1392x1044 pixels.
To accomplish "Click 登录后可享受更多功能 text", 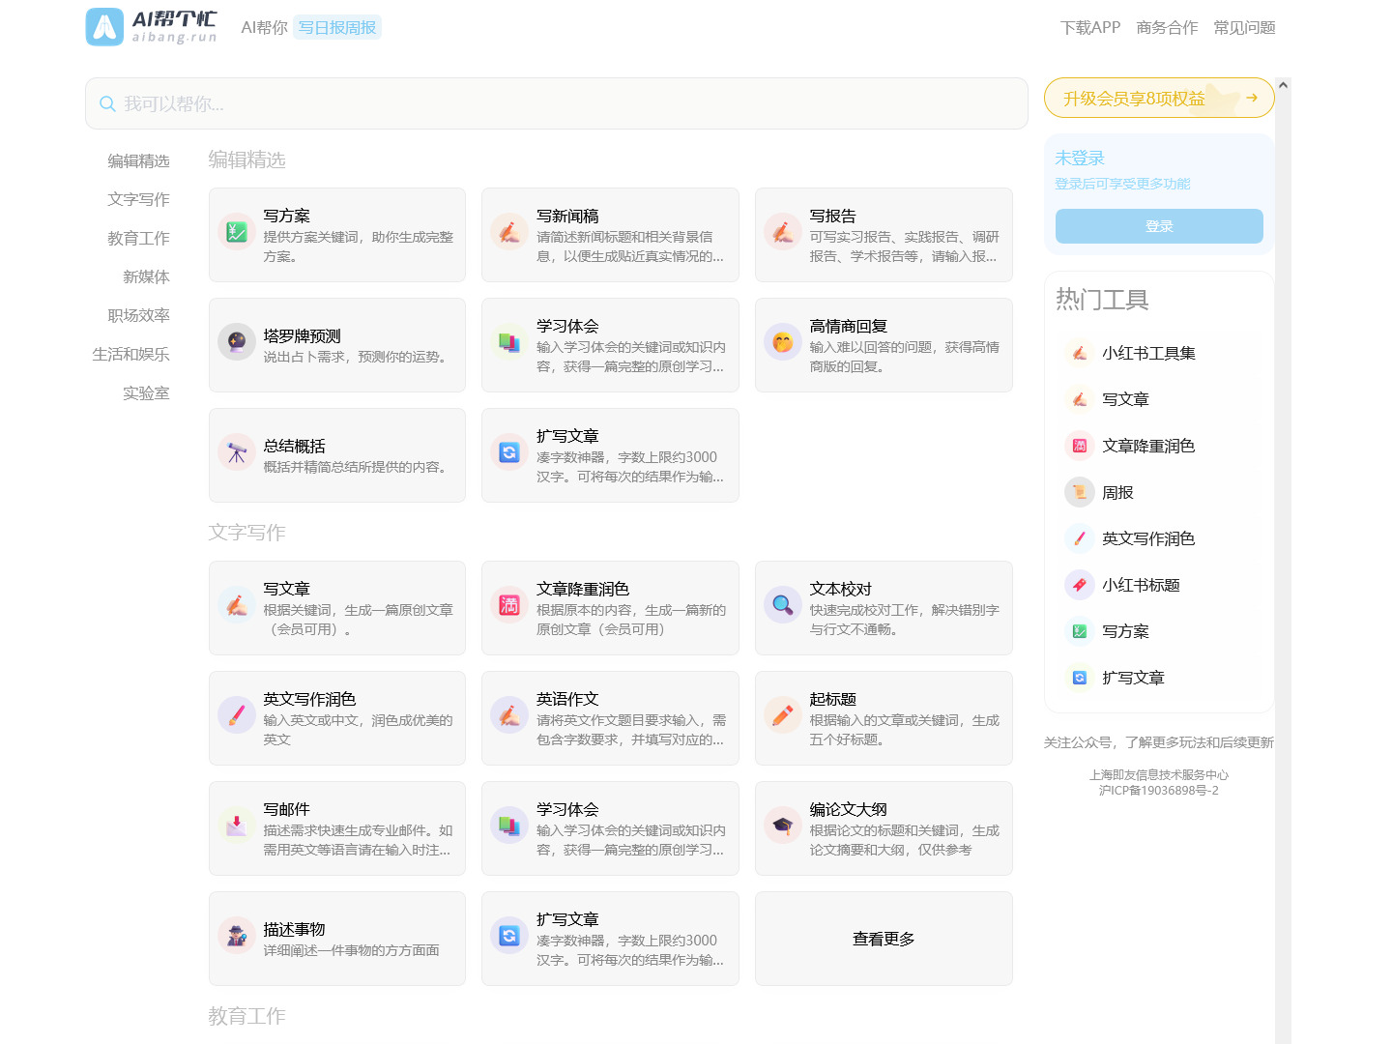I will click(1122, 184).
